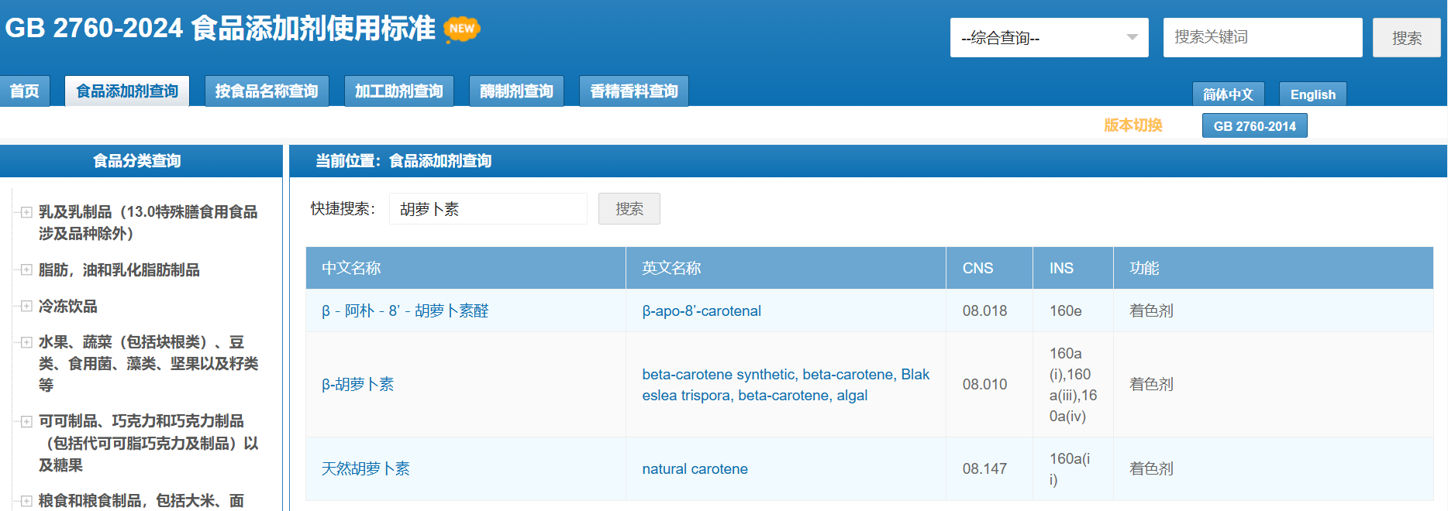
Task: Go to the 加工助剂查询 tab
Action: pos(398,91)
